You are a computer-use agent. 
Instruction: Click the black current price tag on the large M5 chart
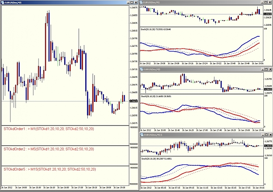point(134,101)
